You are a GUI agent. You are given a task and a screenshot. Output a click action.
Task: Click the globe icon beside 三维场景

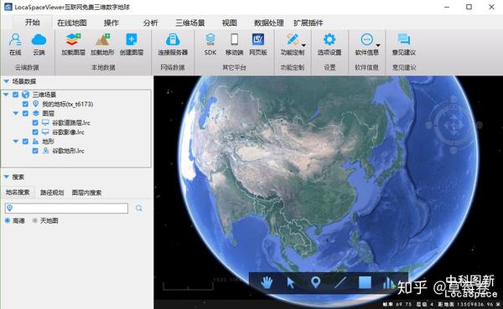click(x=25, y=95)
